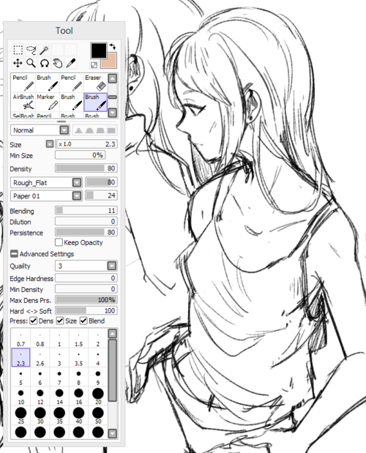366x453 pixels.
Task: Click the Rough_Flat intensity slider
Action: point(102,182)
